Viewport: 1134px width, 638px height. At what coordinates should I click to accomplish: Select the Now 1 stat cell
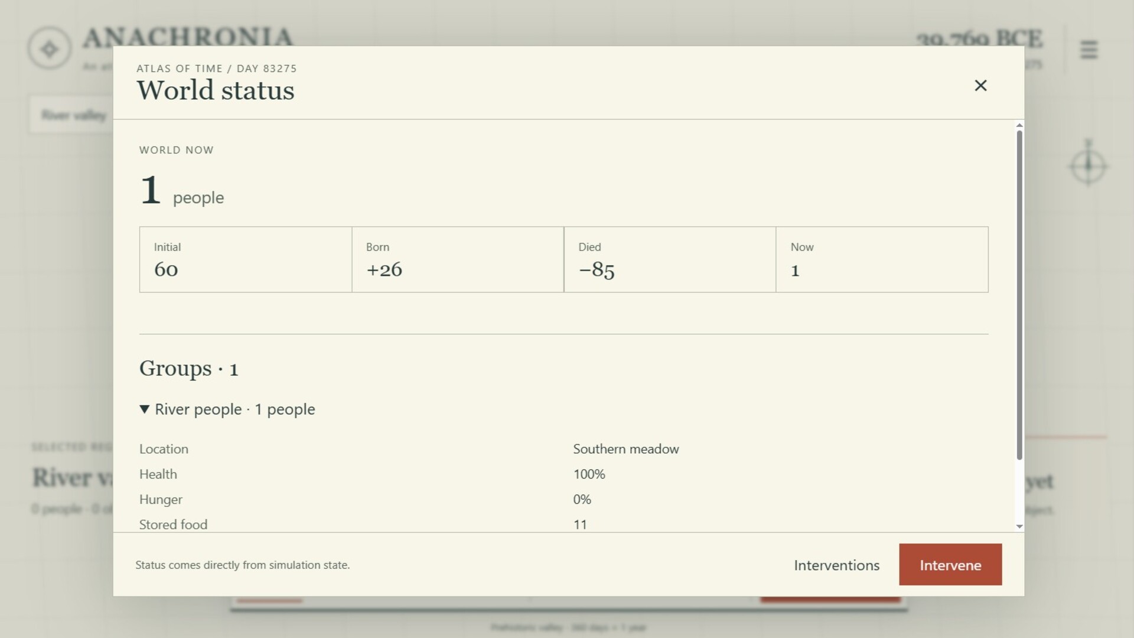[882, 259]
